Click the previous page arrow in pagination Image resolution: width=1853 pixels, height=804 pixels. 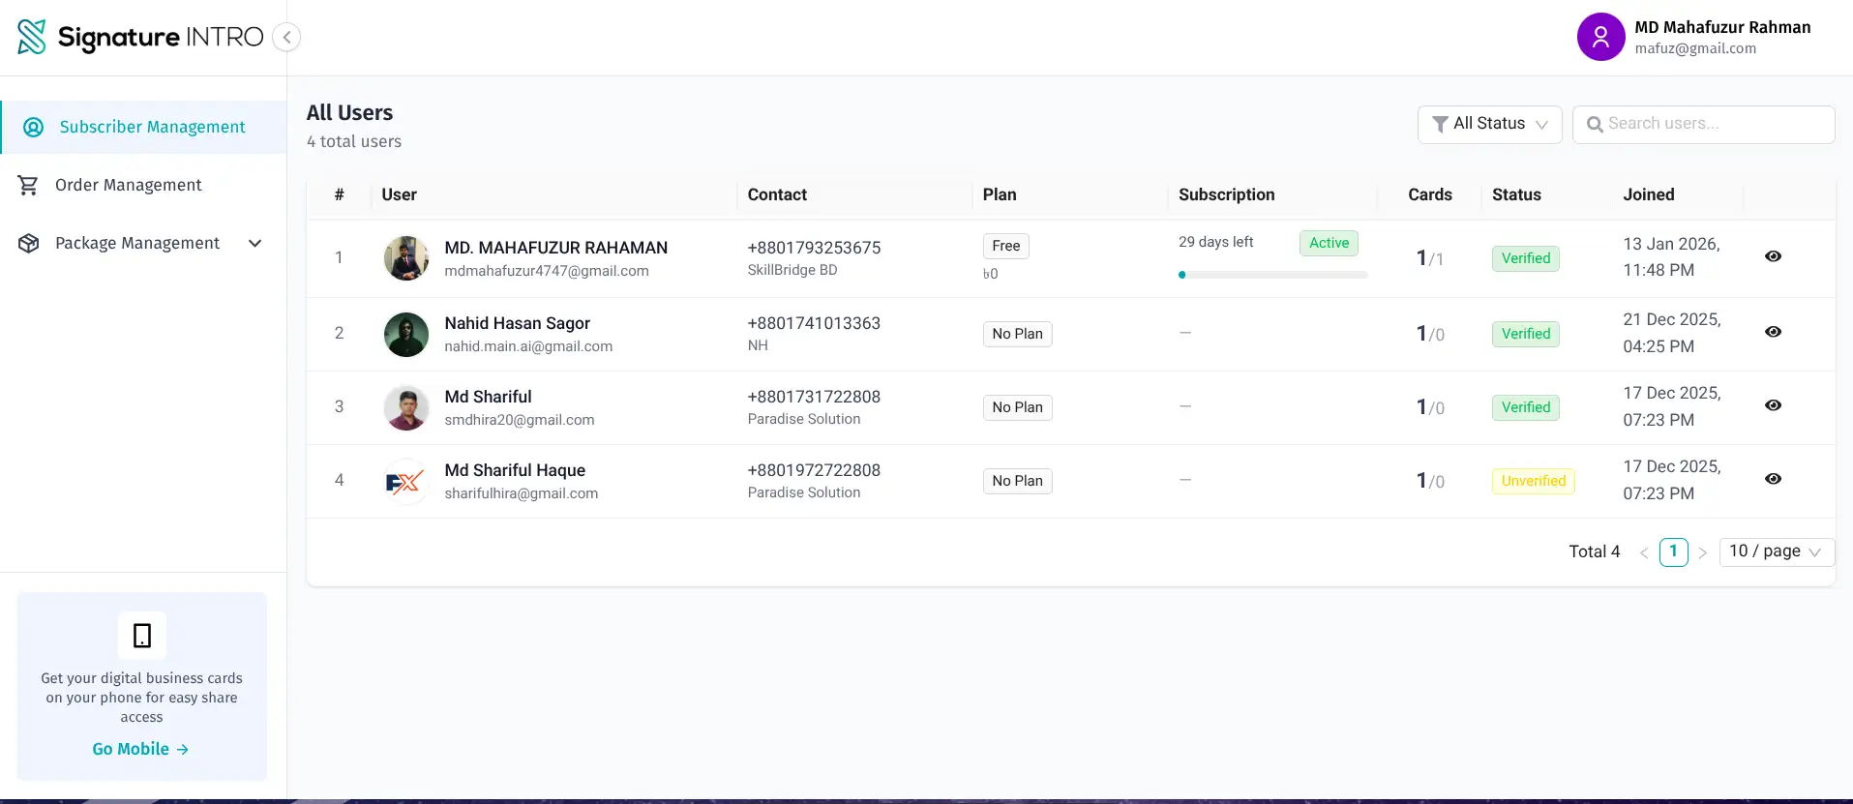1643,552
